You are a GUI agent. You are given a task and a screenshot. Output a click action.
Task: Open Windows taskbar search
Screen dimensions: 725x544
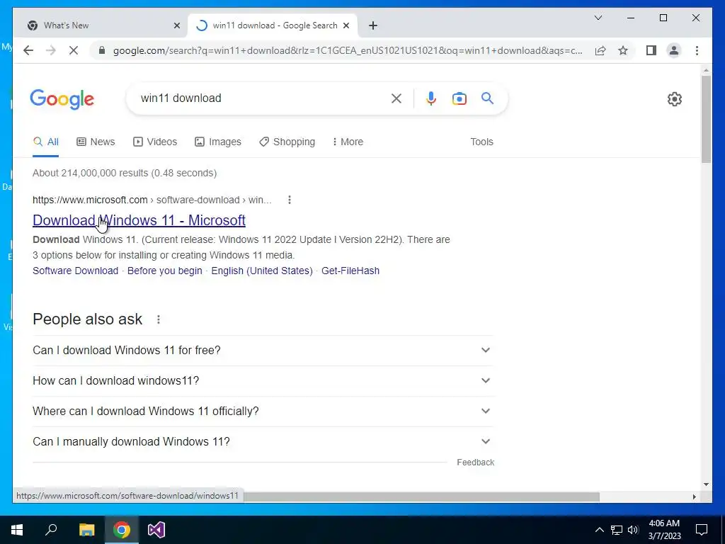(51, 530)
